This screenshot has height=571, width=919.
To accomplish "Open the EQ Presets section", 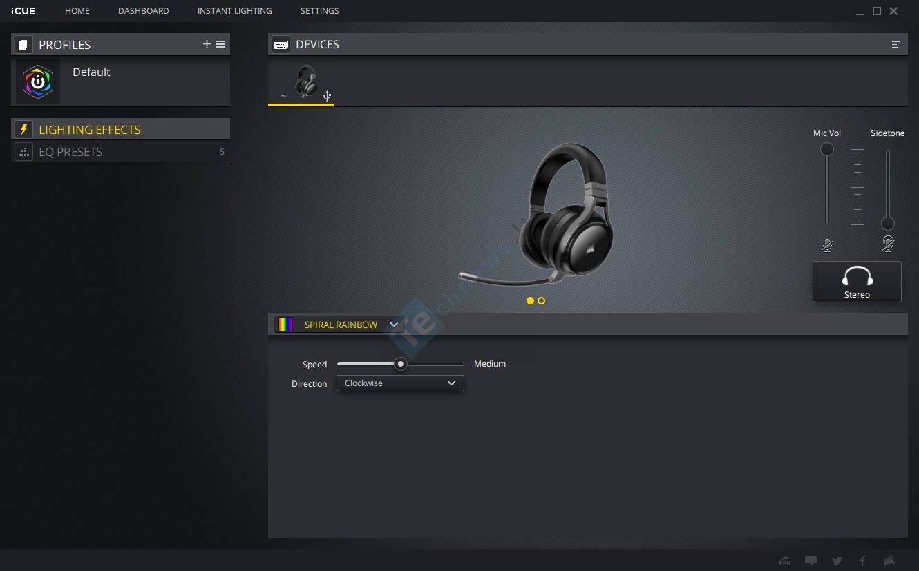I will click(120, 152).
